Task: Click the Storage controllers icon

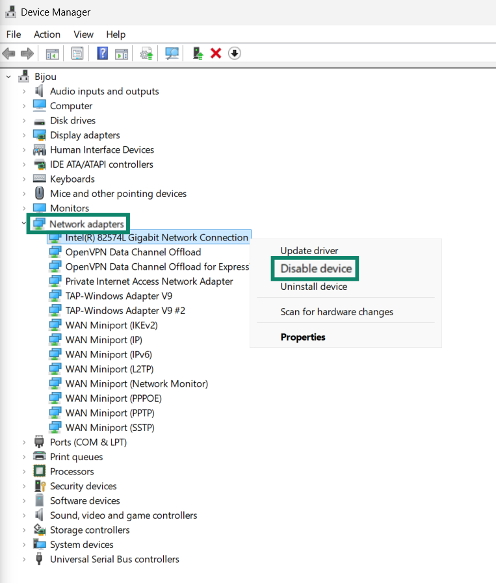Action: coord(40,530)
